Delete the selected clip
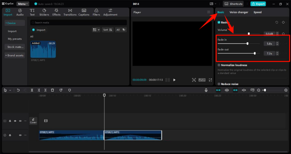 pyautogui.click(x=53, y=90)
